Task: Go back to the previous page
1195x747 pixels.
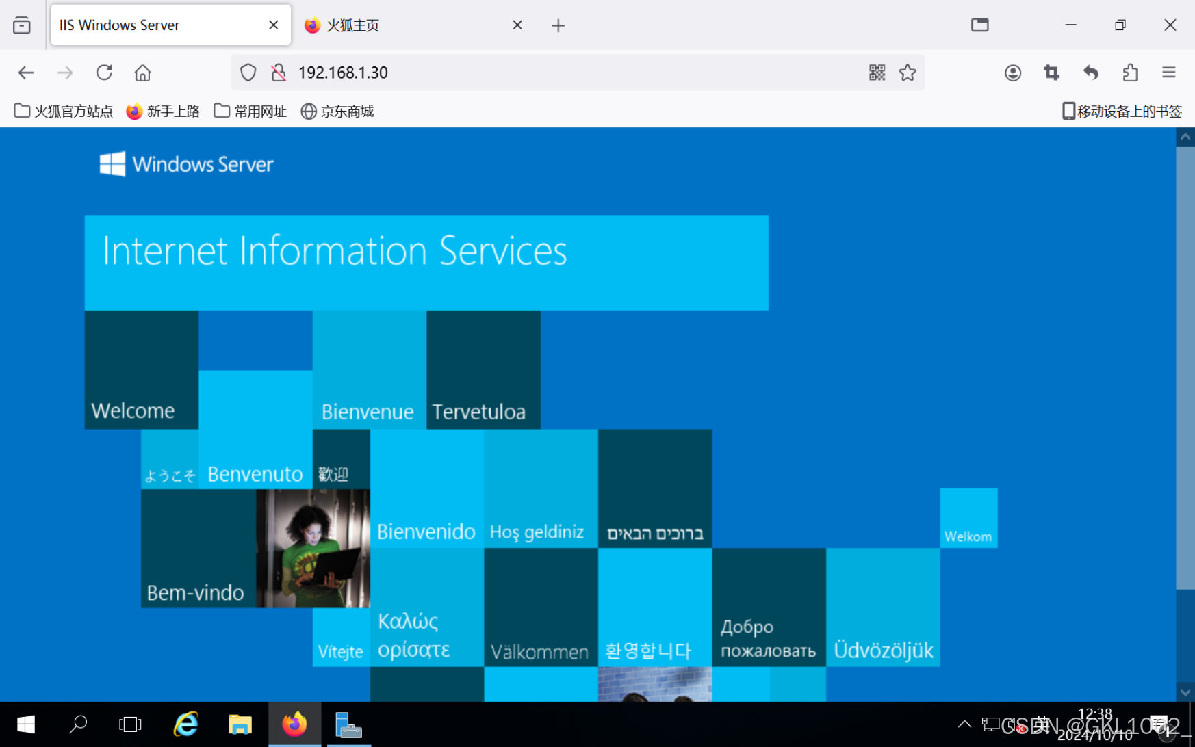Action: (26, 73)
